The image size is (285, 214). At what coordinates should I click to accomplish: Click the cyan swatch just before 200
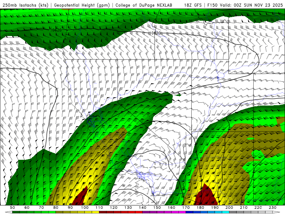(x=226, y=212)
